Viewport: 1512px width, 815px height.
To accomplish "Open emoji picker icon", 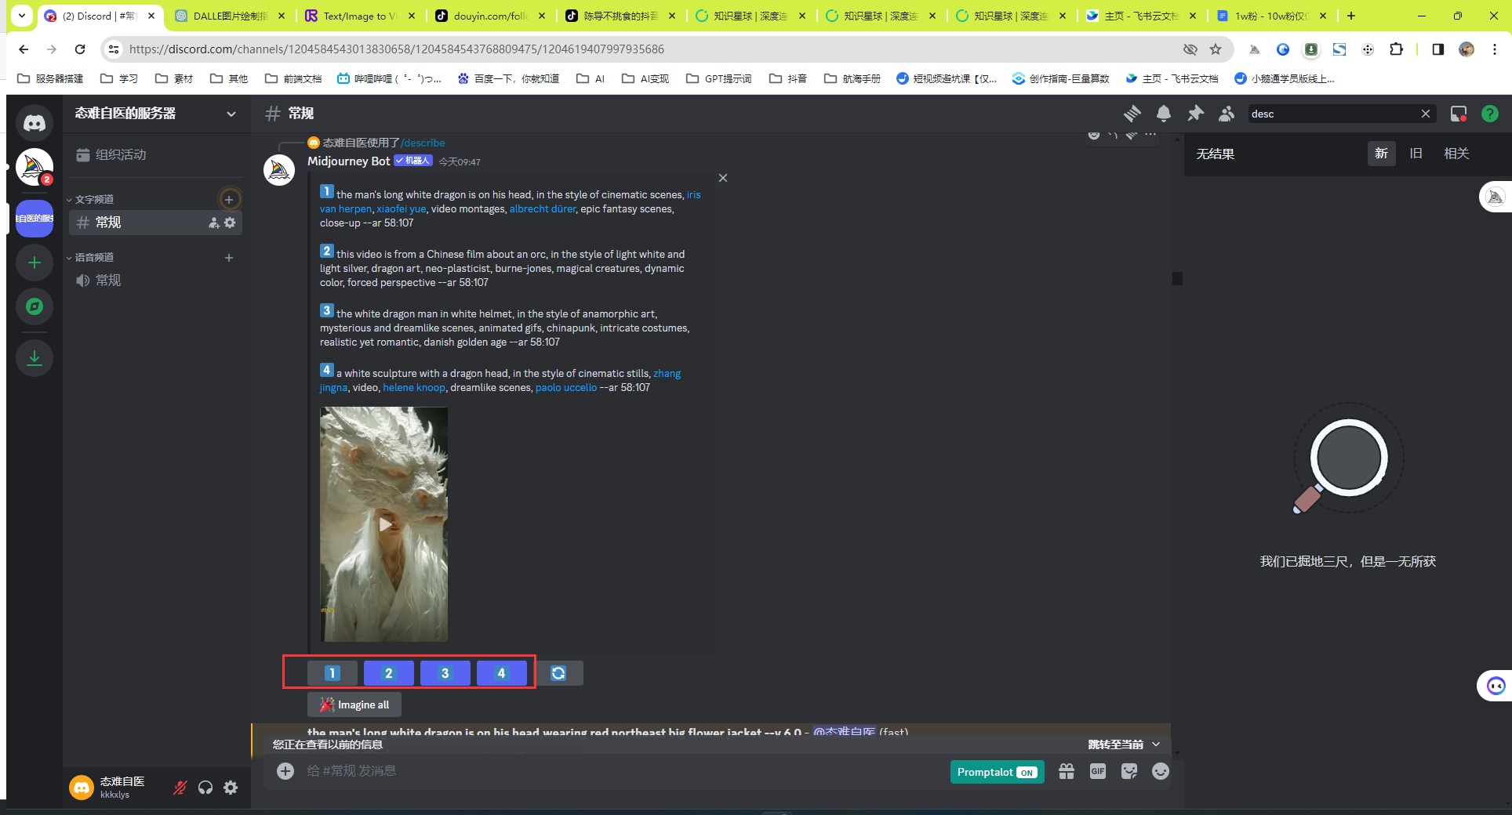I will pyautogui.click(x=1161, y=771).
